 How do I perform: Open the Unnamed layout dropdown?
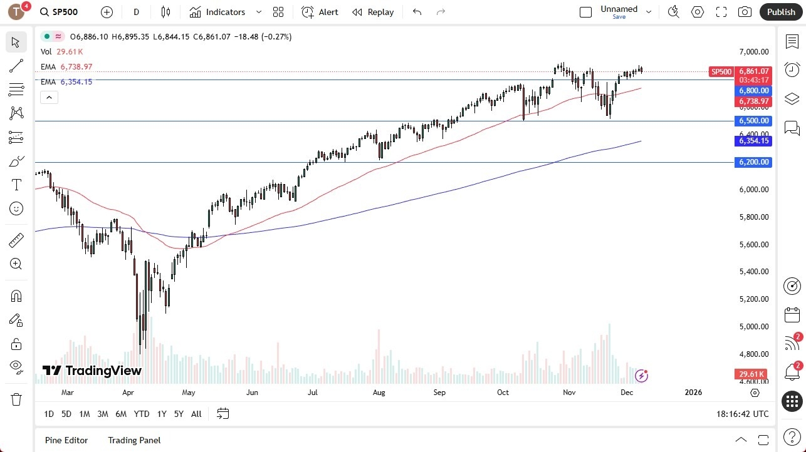pyautogui.click(x=649, y=11)
